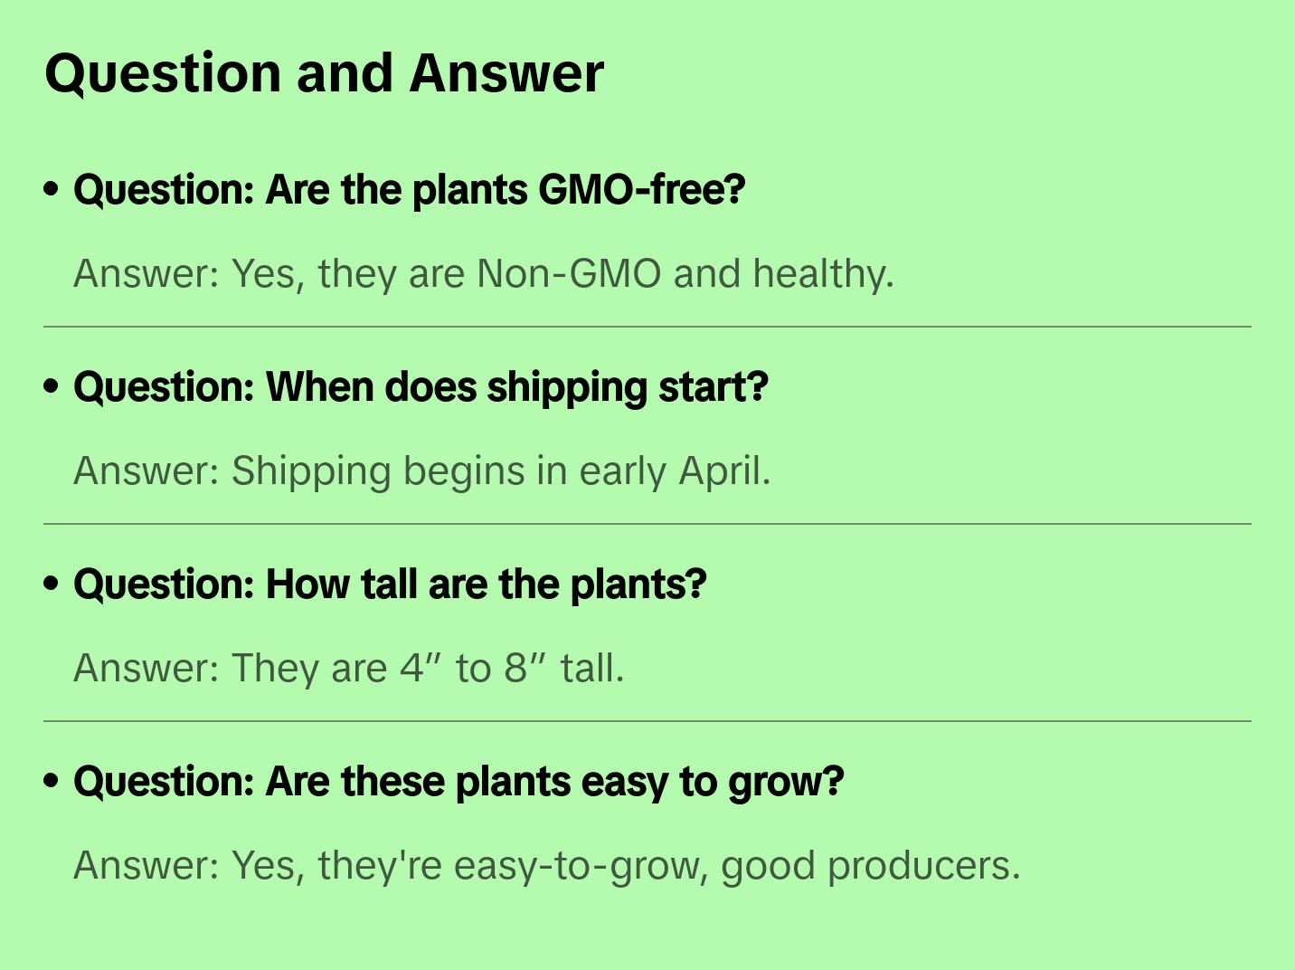Click the divider line below the plant height answer
1295x970 pixels.
tap(647, 721)
